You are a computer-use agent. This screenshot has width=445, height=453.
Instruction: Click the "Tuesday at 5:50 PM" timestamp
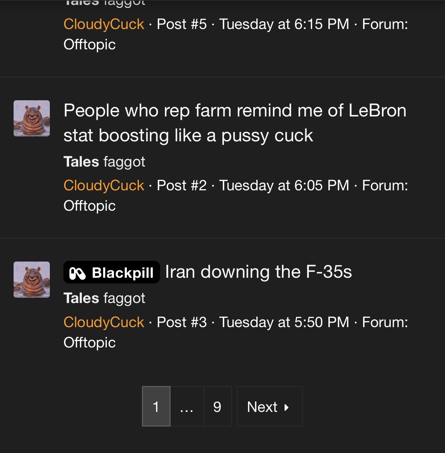click(x=284, y=322)
